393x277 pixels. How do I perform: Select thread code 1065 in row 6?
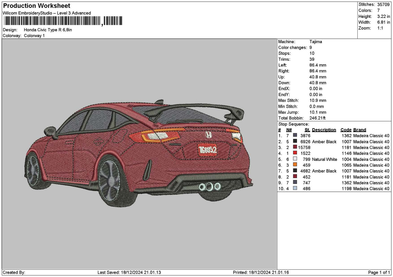[x=347, y=165]
